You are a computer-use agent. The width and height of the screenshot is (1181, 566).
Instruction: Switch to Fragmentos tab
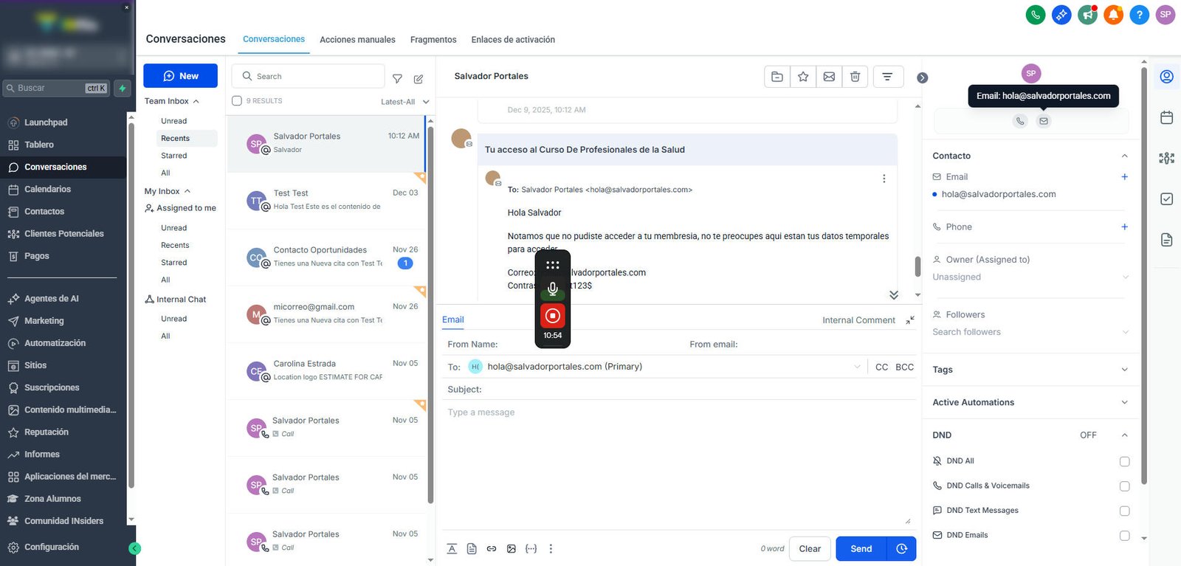433,40
